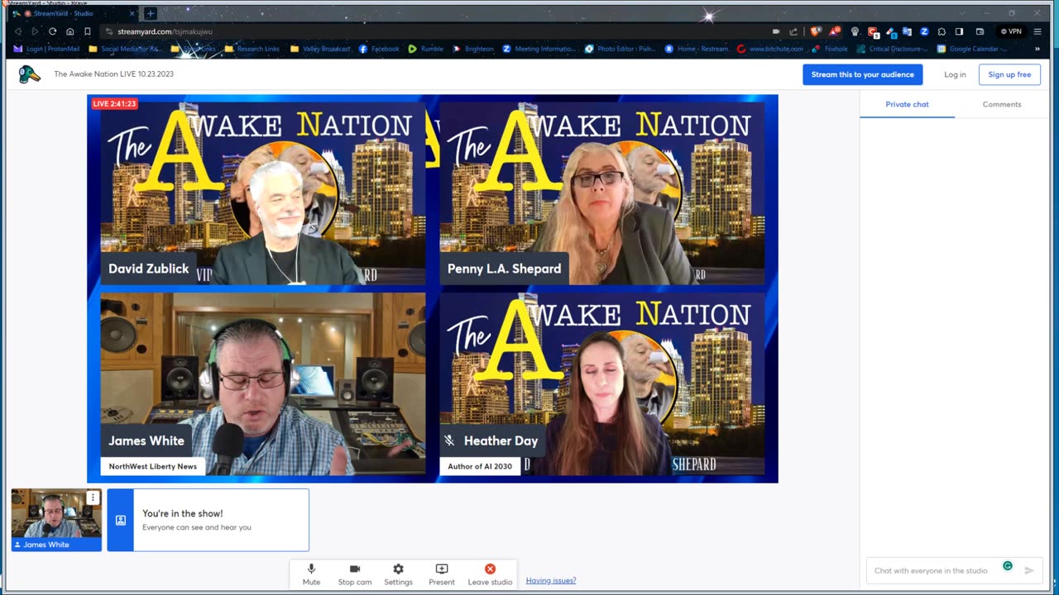Image resolution: width=1059 pixels, height=595 pixels.
Task: Click the David Zublick name label
Action: click(x=149, y=269)
